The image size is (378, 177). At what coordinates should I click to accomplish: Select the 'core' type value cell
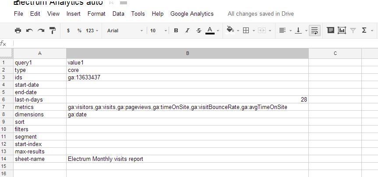(187, 70)
